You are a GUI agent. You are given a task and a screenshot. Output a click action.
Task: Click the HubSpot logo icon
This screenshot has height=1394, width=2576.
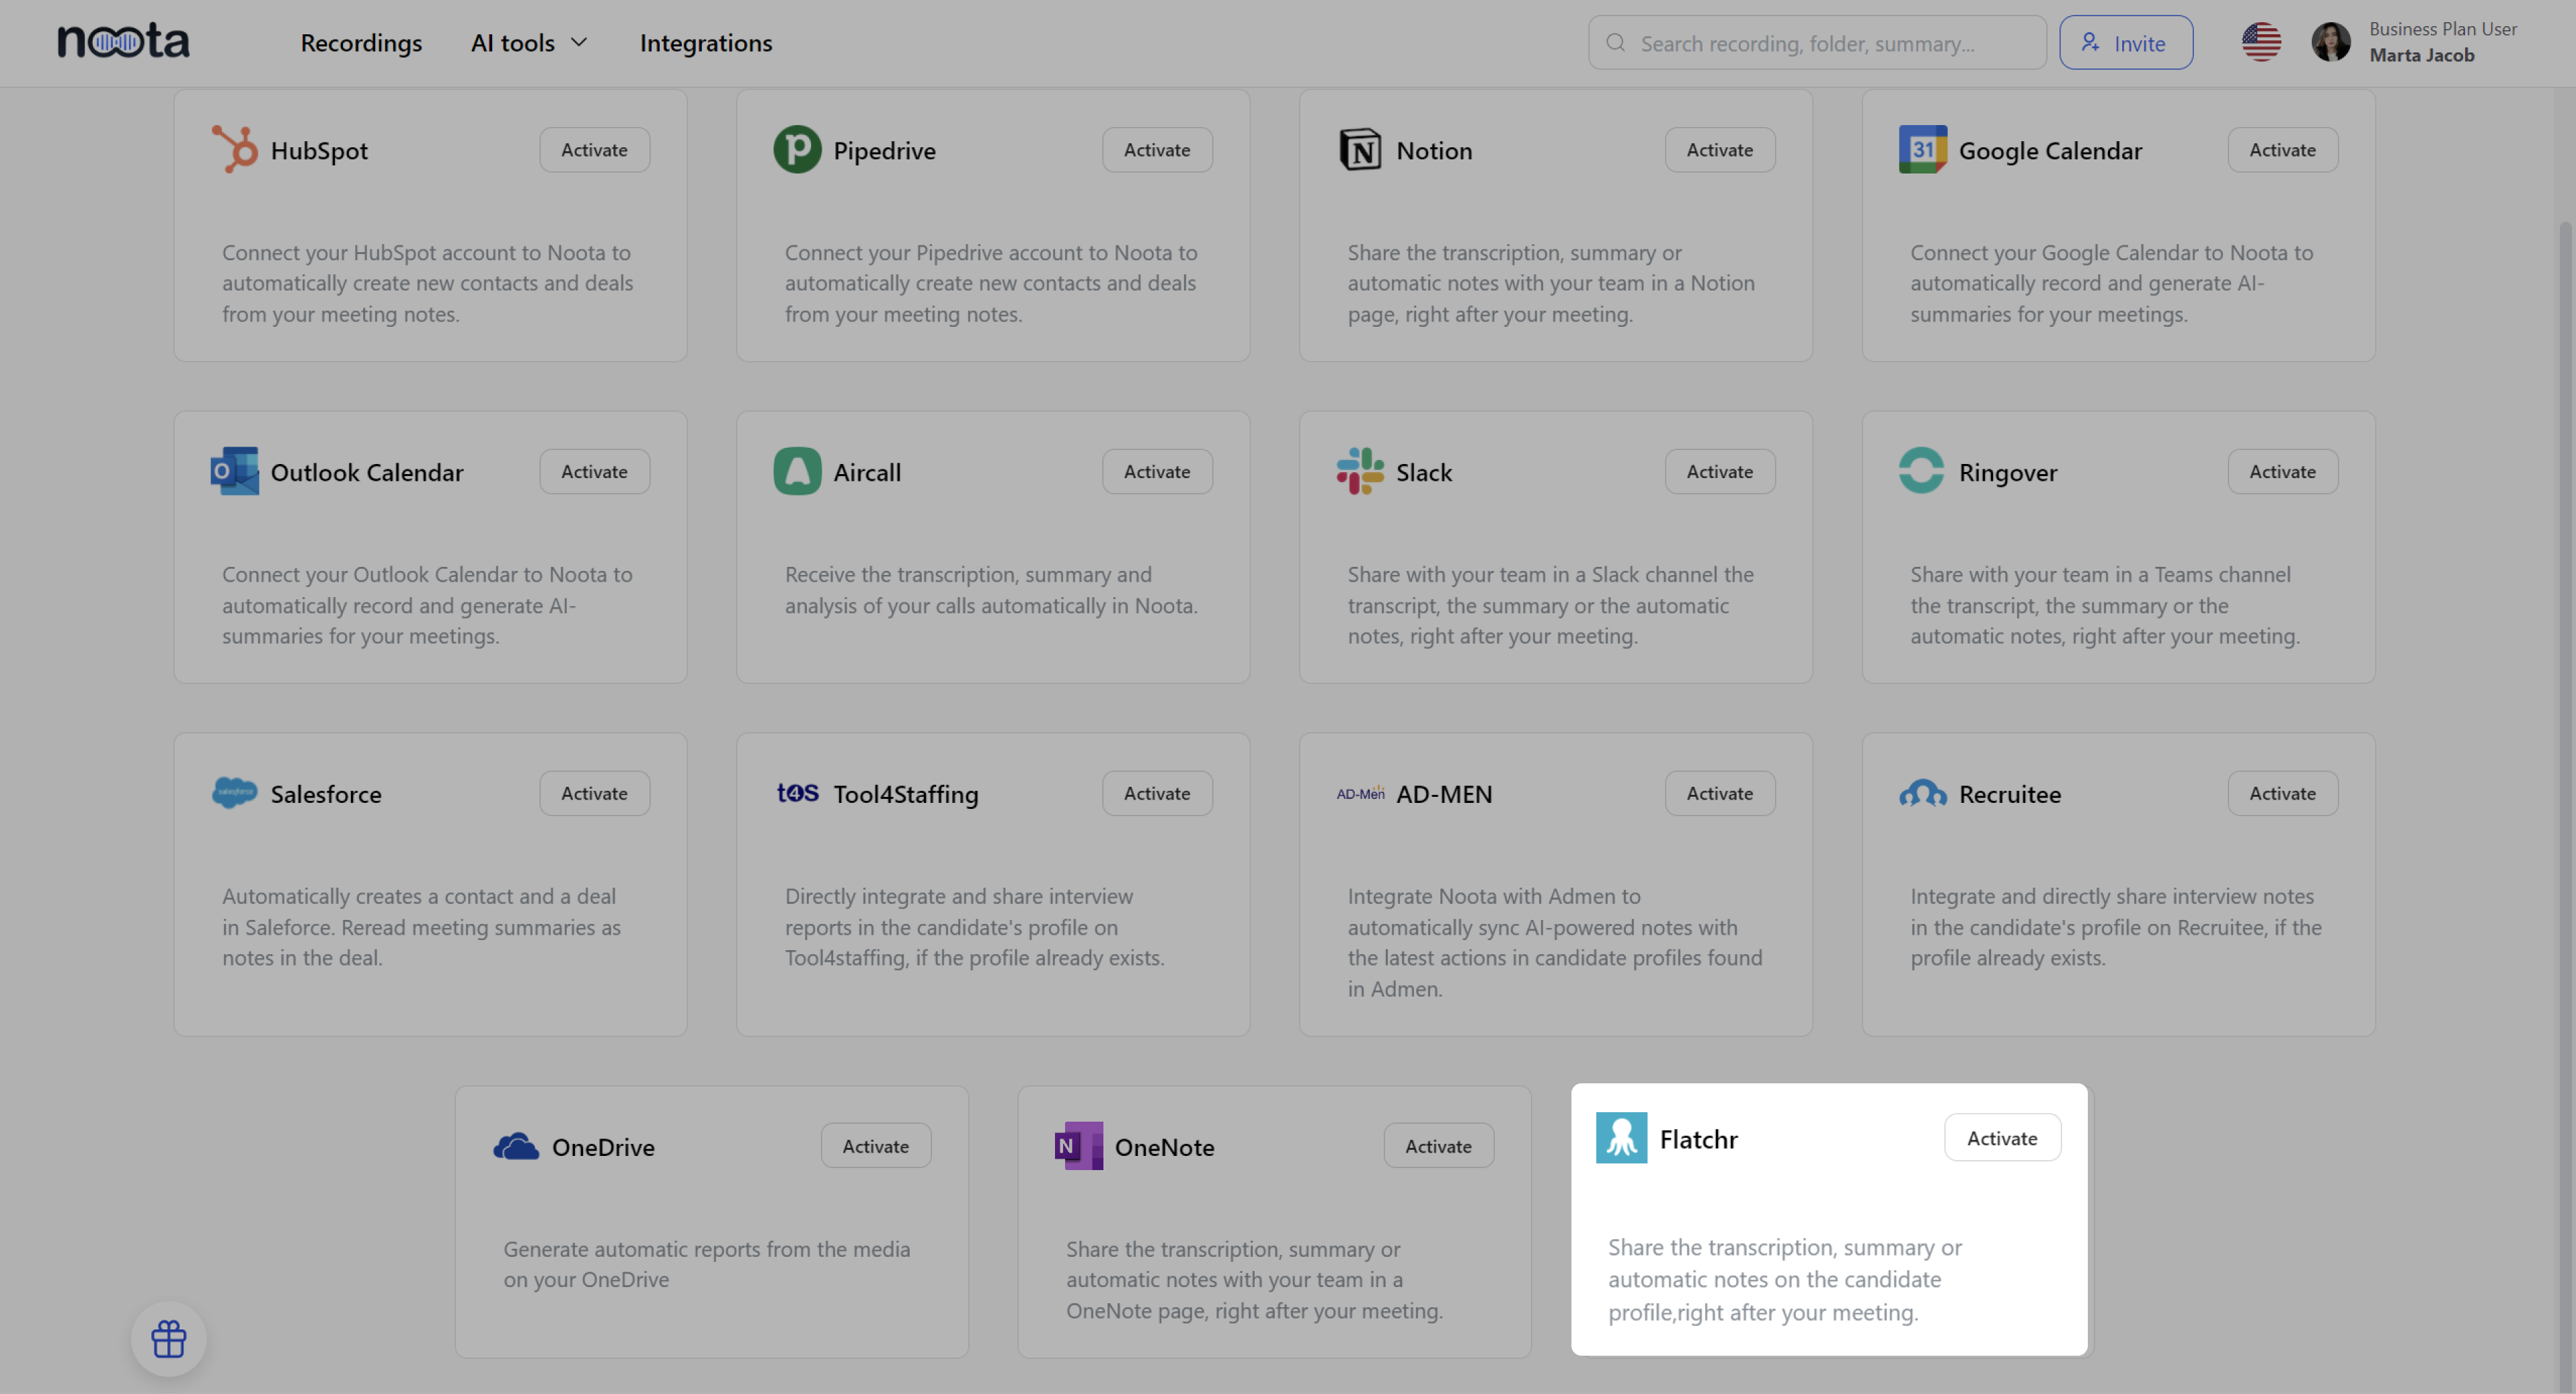click(x=235, y=150)
